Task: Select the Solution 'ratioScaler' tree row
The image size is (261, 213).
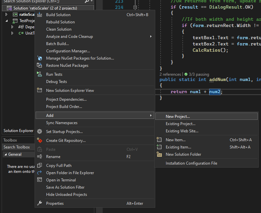Action: pyautogui.click(x=48, y=8)
